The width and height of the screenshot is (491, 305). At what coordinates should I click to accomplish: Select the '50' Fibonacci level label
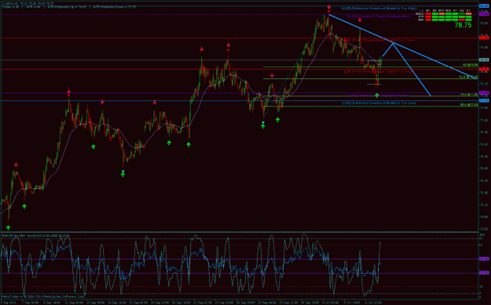pos(471,65)
